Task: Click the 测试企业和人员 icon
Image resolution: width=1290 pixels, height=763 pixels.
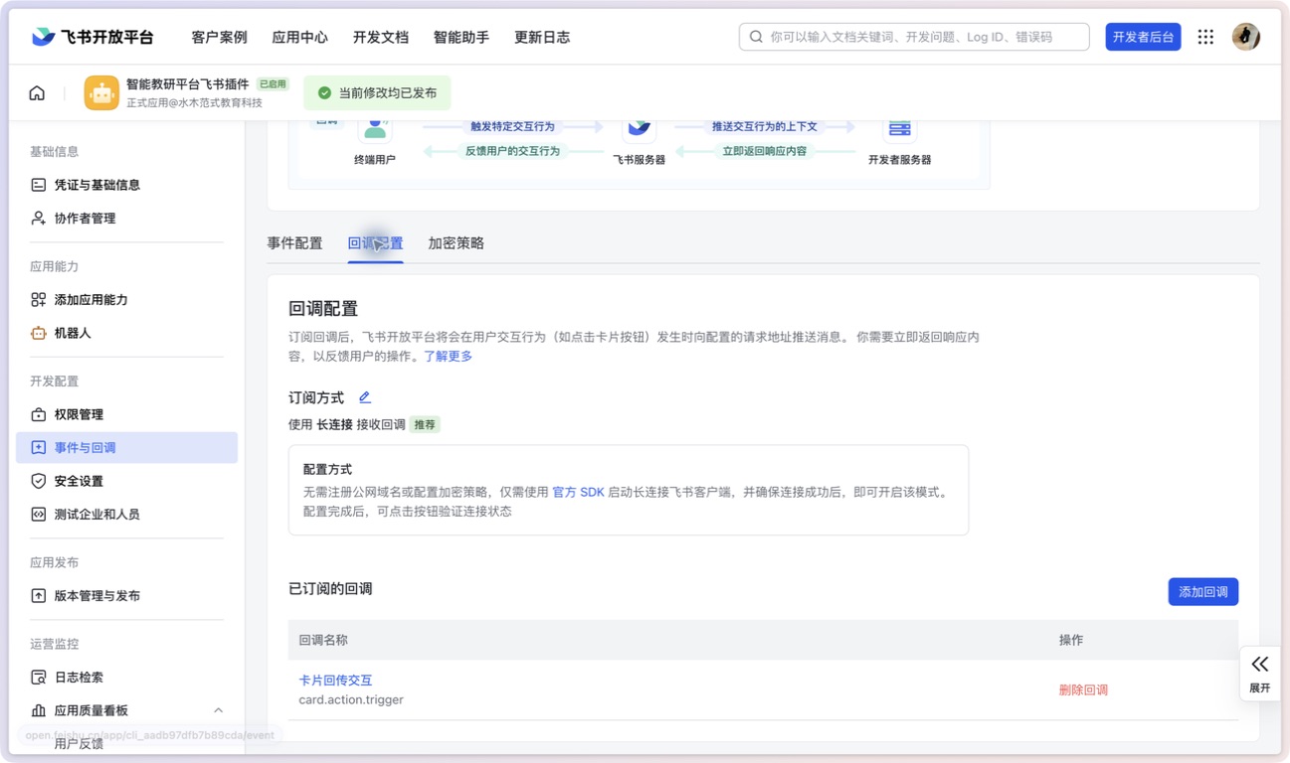Action: (x=39, y=514)
